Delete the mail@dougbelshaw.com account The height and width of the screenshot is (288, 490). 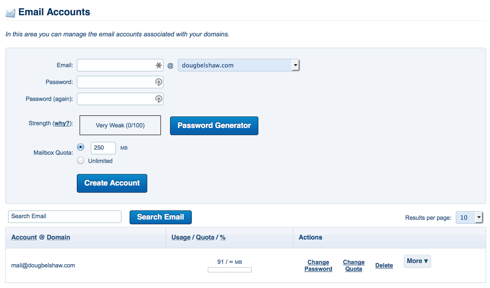384,265
